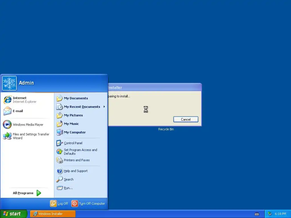The width and height of the screenshot is (291, 218).
Task: Click the Windows Installer dialog title bar
Action: (155, 87)
